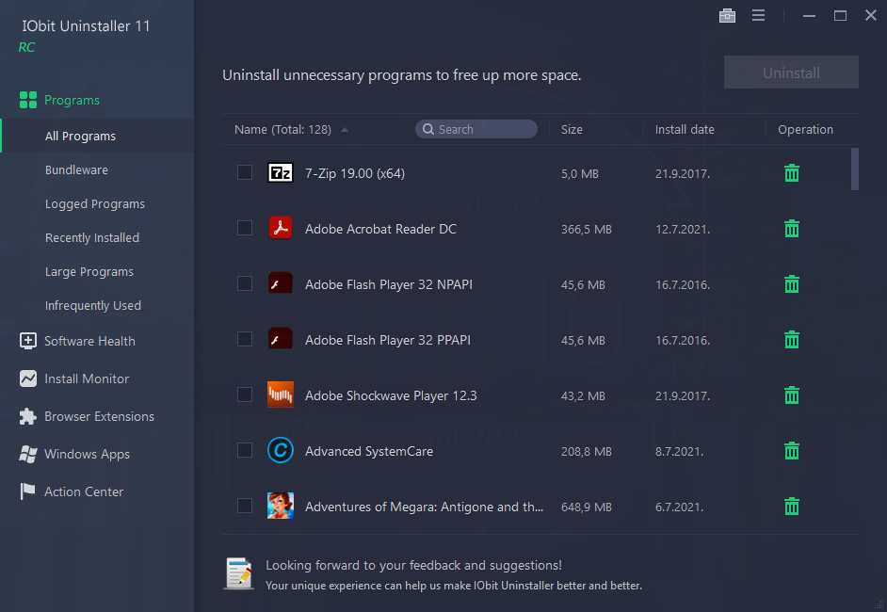Screen dimensions: 887x612
Task: Select the Advanced SystemCare name text
Action: point(369,451)
